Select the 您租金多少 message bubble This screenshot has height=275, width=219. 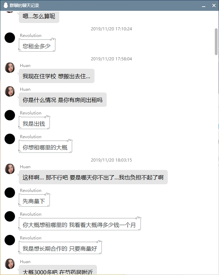[37, 45]
